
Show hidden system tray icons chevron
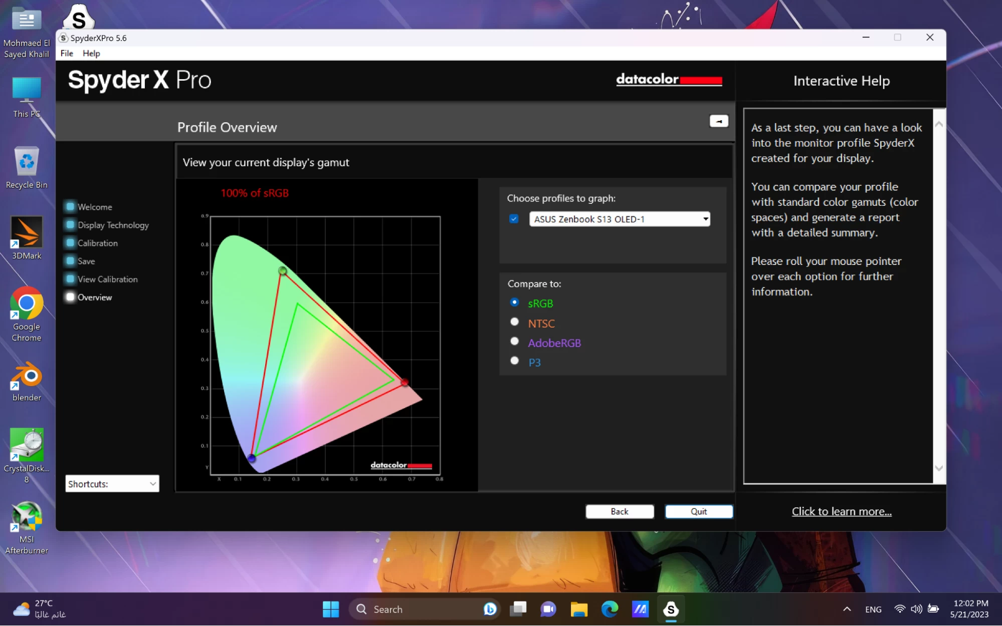847,609
